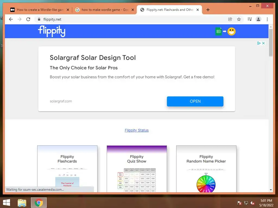Open the Action Center flag tray icon
Image resolution: width=278 pixels, height=208 pixels.
pyautogui.click(x=239, y=203)
